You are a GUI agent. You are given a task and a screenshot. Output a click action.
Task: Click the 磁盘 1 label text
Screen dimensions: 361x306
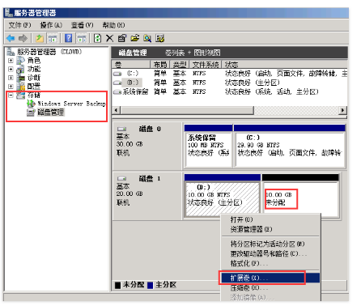pyautogui.click(x=150, y=179)
